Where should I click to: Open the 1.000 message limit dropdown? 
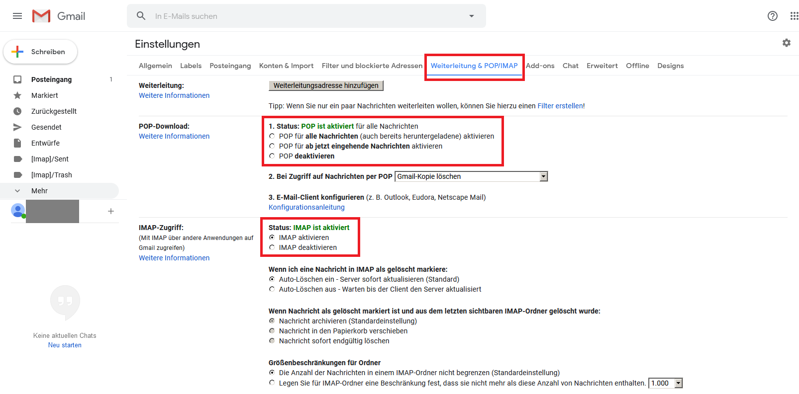point(666,383)
